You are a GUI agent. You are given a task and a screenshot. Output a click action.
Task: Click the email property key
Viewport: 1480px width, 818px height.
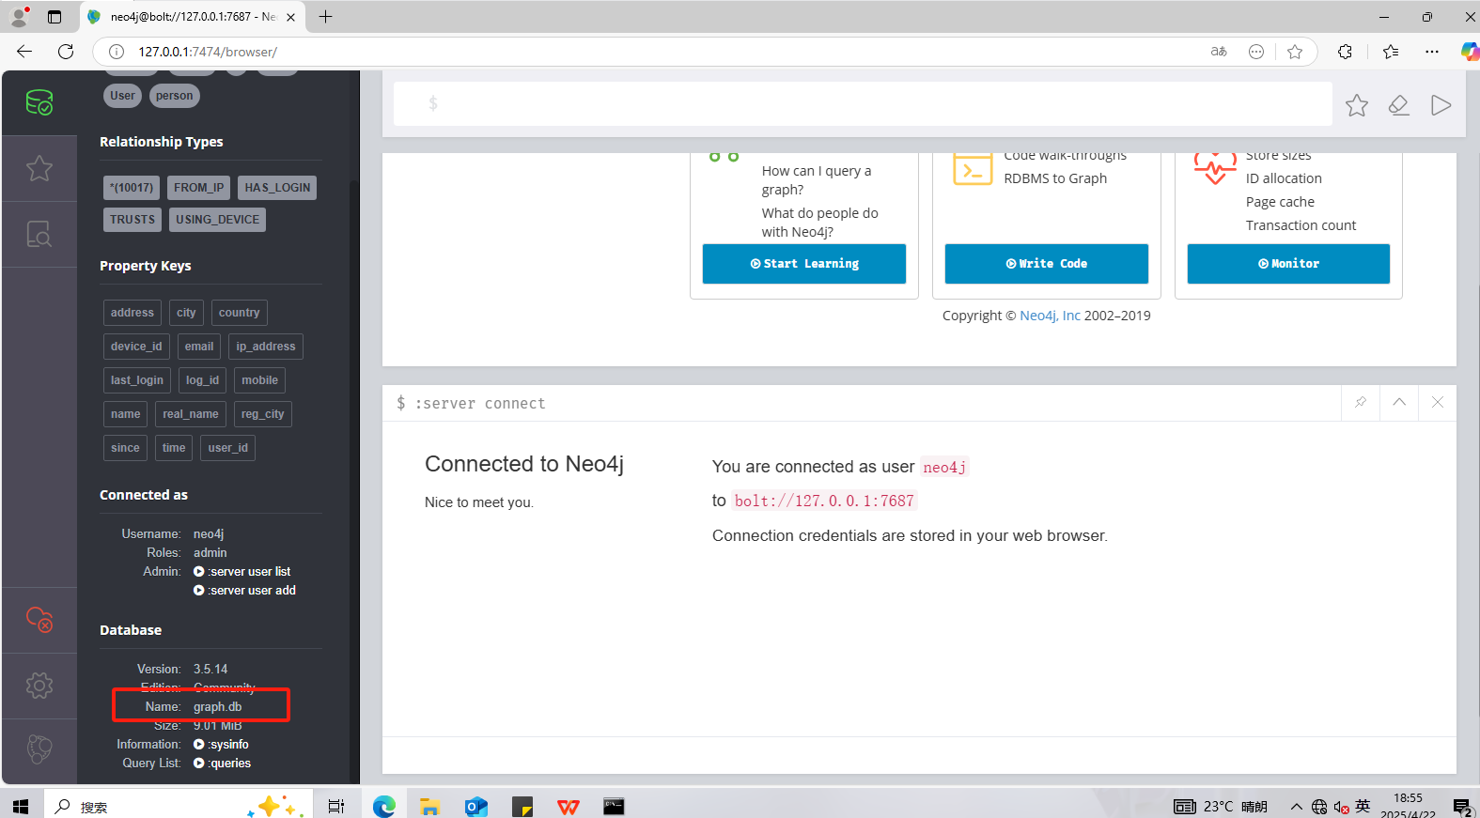pyautogui.click(x=199, y=347)
